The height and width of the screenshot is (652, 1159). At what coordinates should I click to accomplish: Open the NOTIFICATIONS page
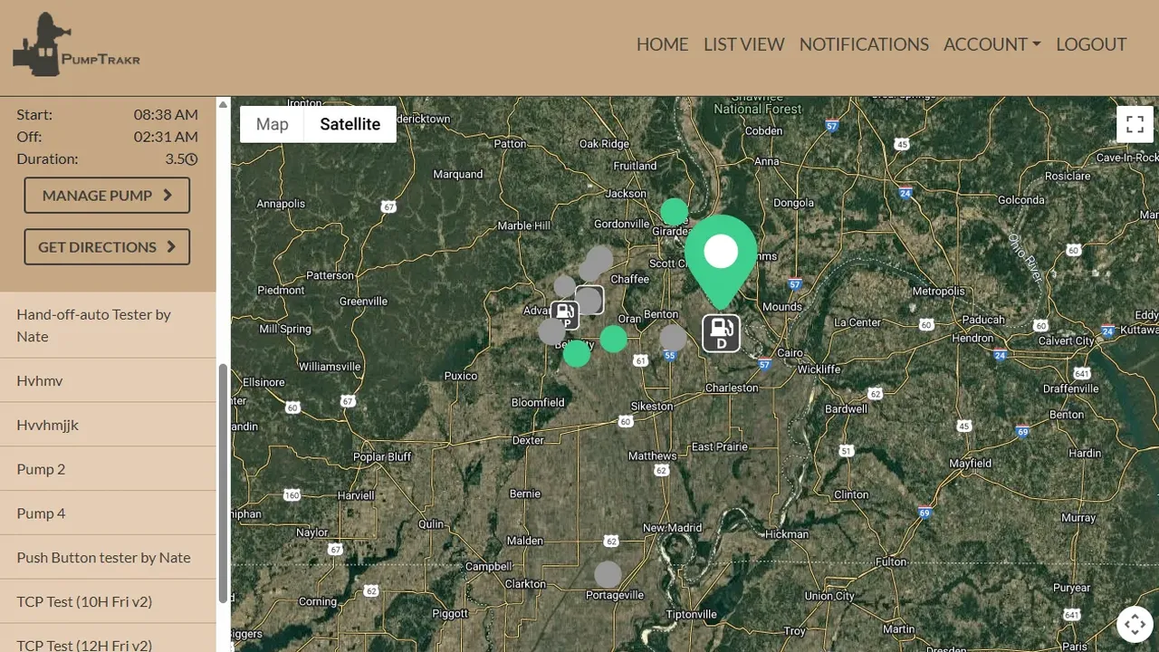pyautogui.click(x=864, y=44)
